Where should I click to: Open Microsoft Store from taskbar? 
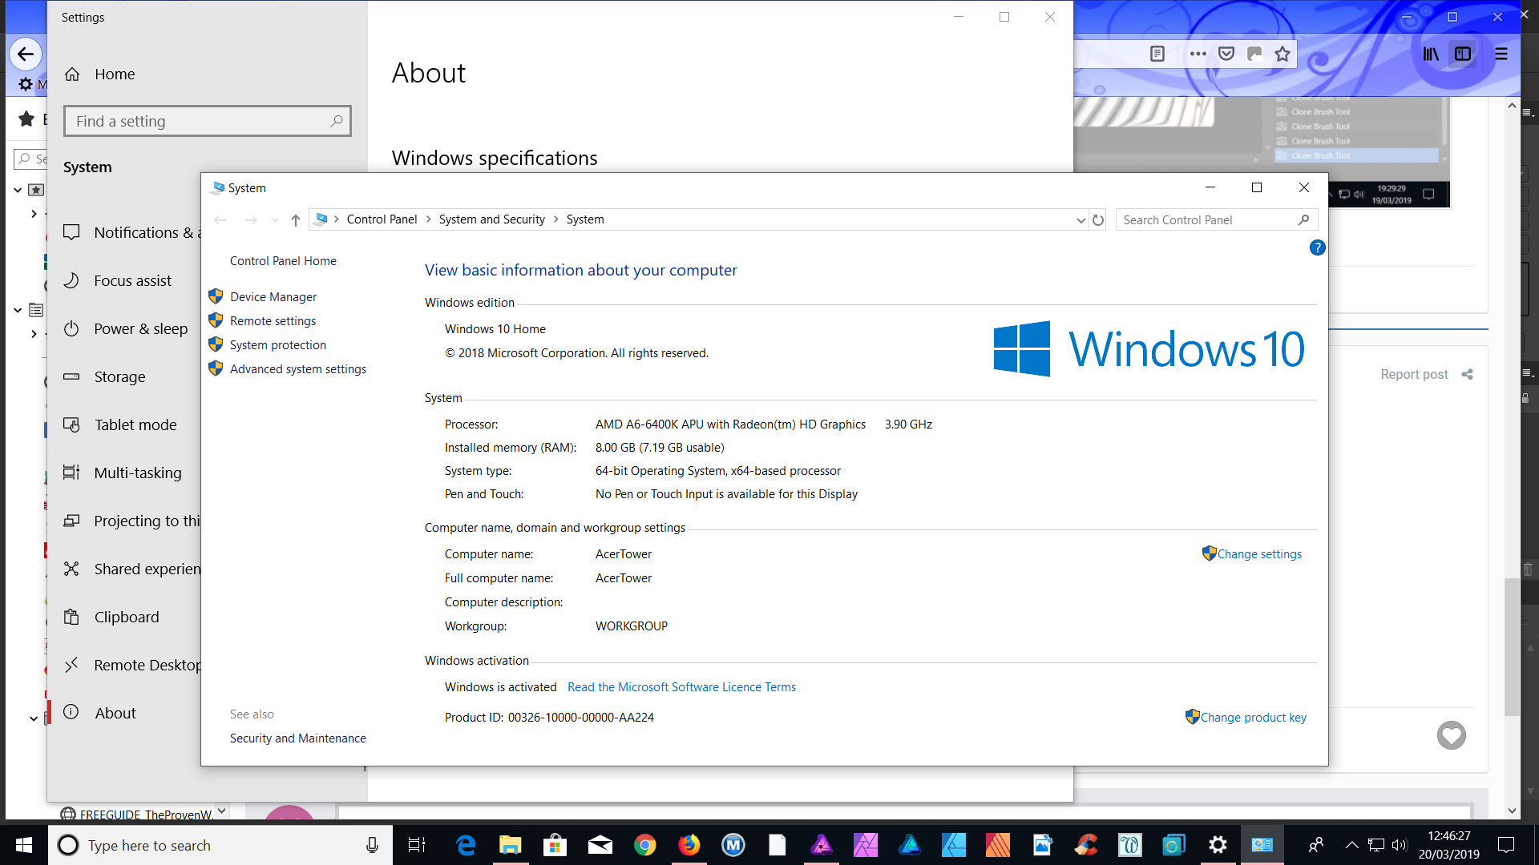[x=555, y=845]
